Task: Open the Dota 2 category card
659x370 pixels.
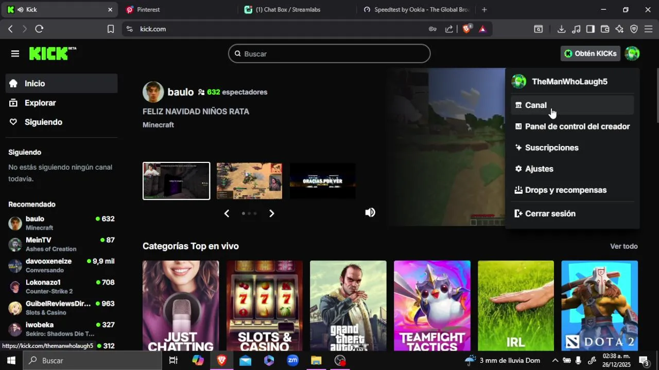Action: (600, 305)
